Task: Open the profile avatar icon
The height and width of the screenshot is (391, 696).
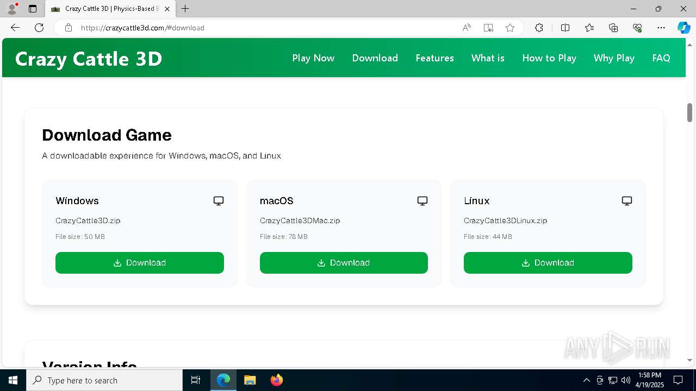Action: point(11,9)
